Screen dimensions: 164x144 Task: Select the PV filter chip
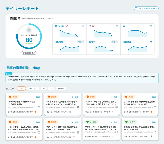point(44,89)
